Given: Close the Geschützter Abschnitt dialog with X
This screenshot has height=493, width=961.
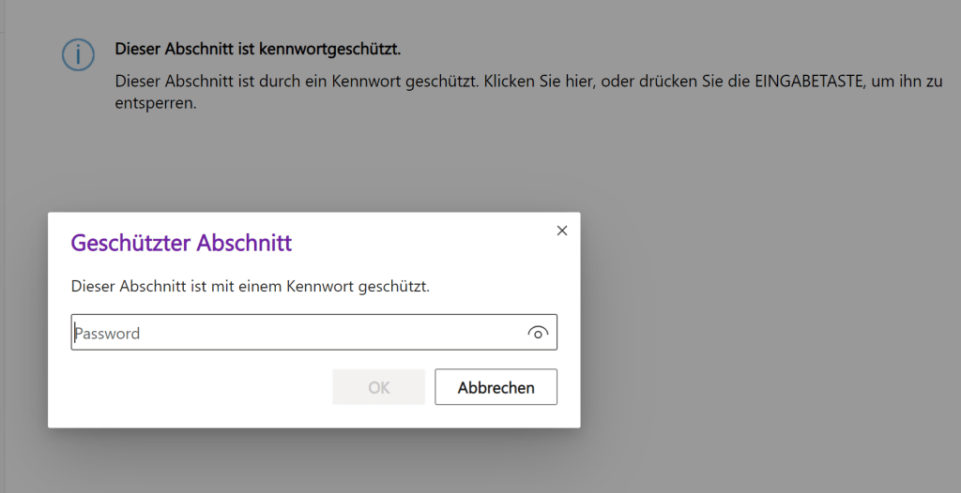Looking at the screenshot, I should point(562,231).
